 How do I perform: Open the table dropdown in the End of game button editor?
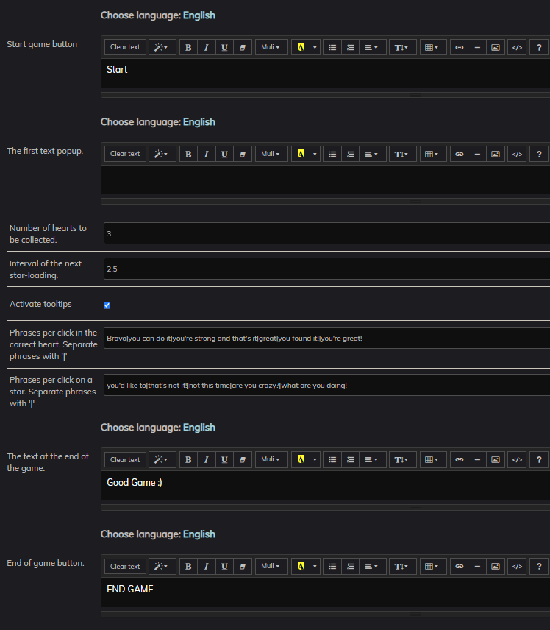[x=433, y=567]
